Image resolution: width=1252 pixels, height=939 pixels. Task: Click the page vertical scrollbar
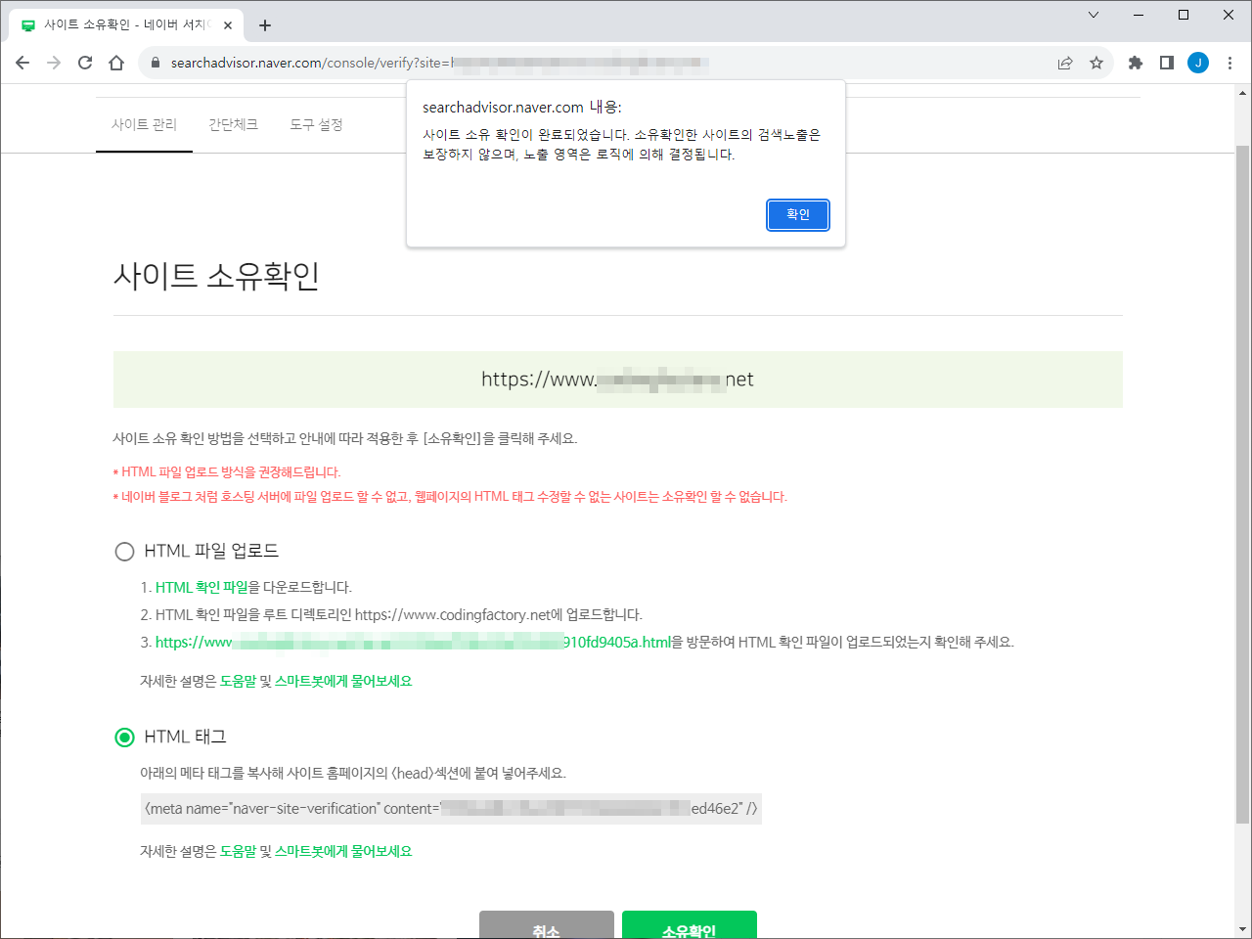click(x=1243, y=484)
